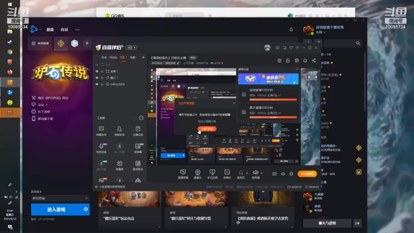Select the active orange scene tab
Screen dimensions: 414x233
123,57
